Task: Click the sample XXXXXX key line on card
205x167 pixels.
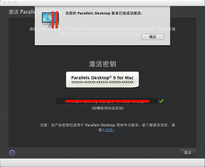Action: click(102, 82)
